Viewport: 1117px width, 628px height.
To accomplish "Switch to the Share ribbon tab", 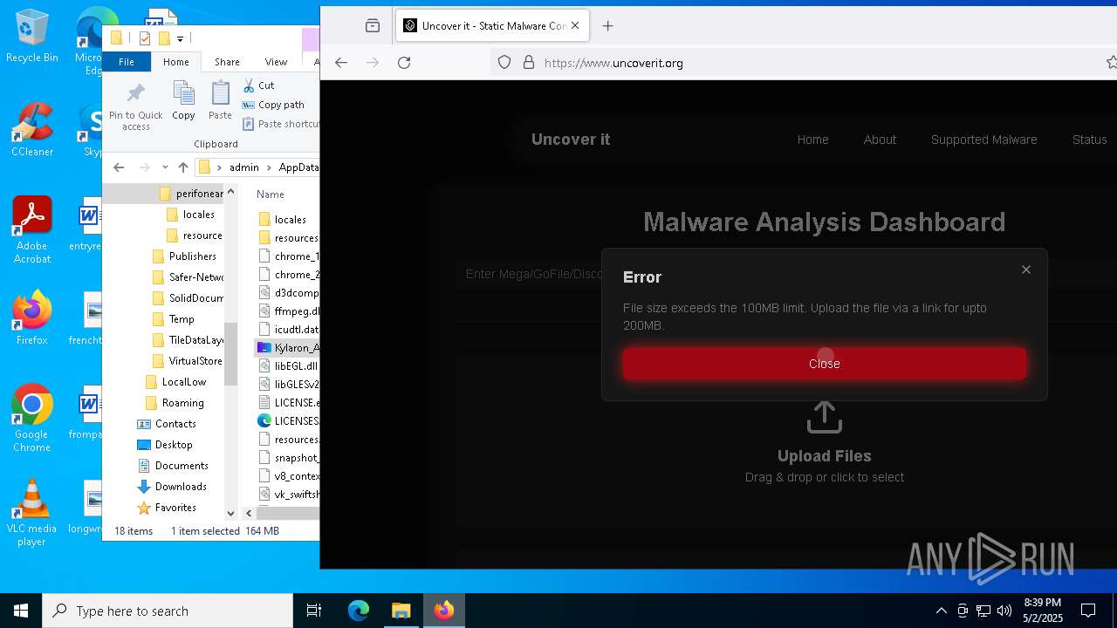I will tap(227, 62).
